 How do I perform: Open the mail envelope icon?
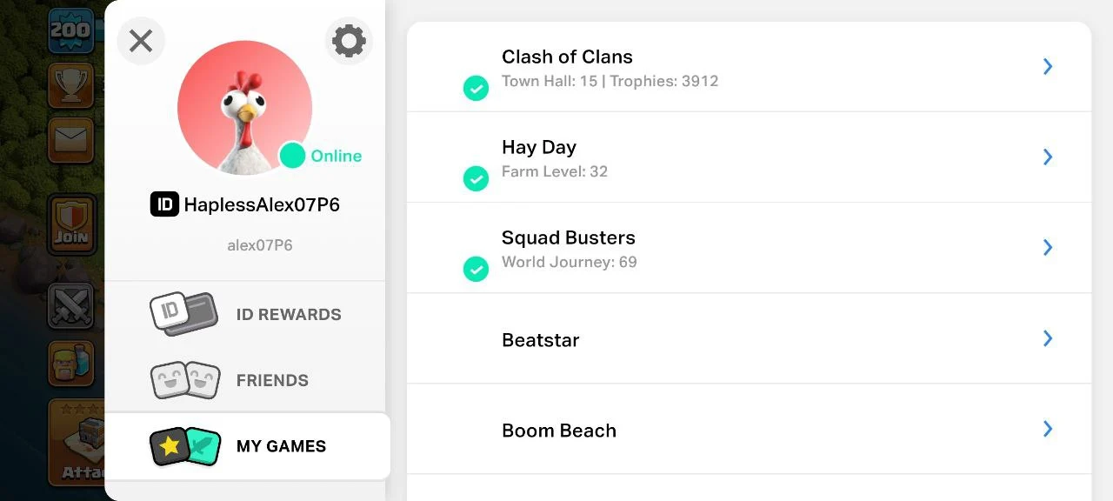(x=70, y=139)
